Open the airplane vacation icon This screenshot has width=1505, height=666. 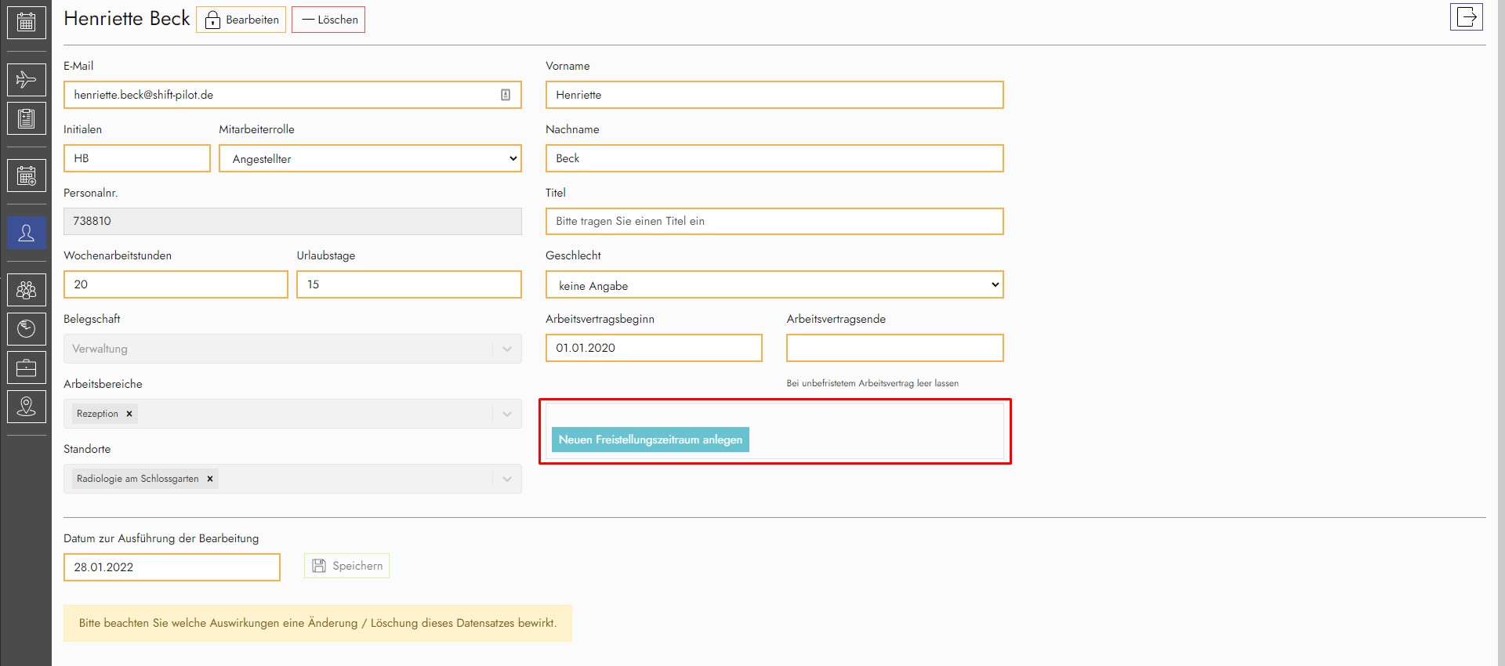point(26,80)
